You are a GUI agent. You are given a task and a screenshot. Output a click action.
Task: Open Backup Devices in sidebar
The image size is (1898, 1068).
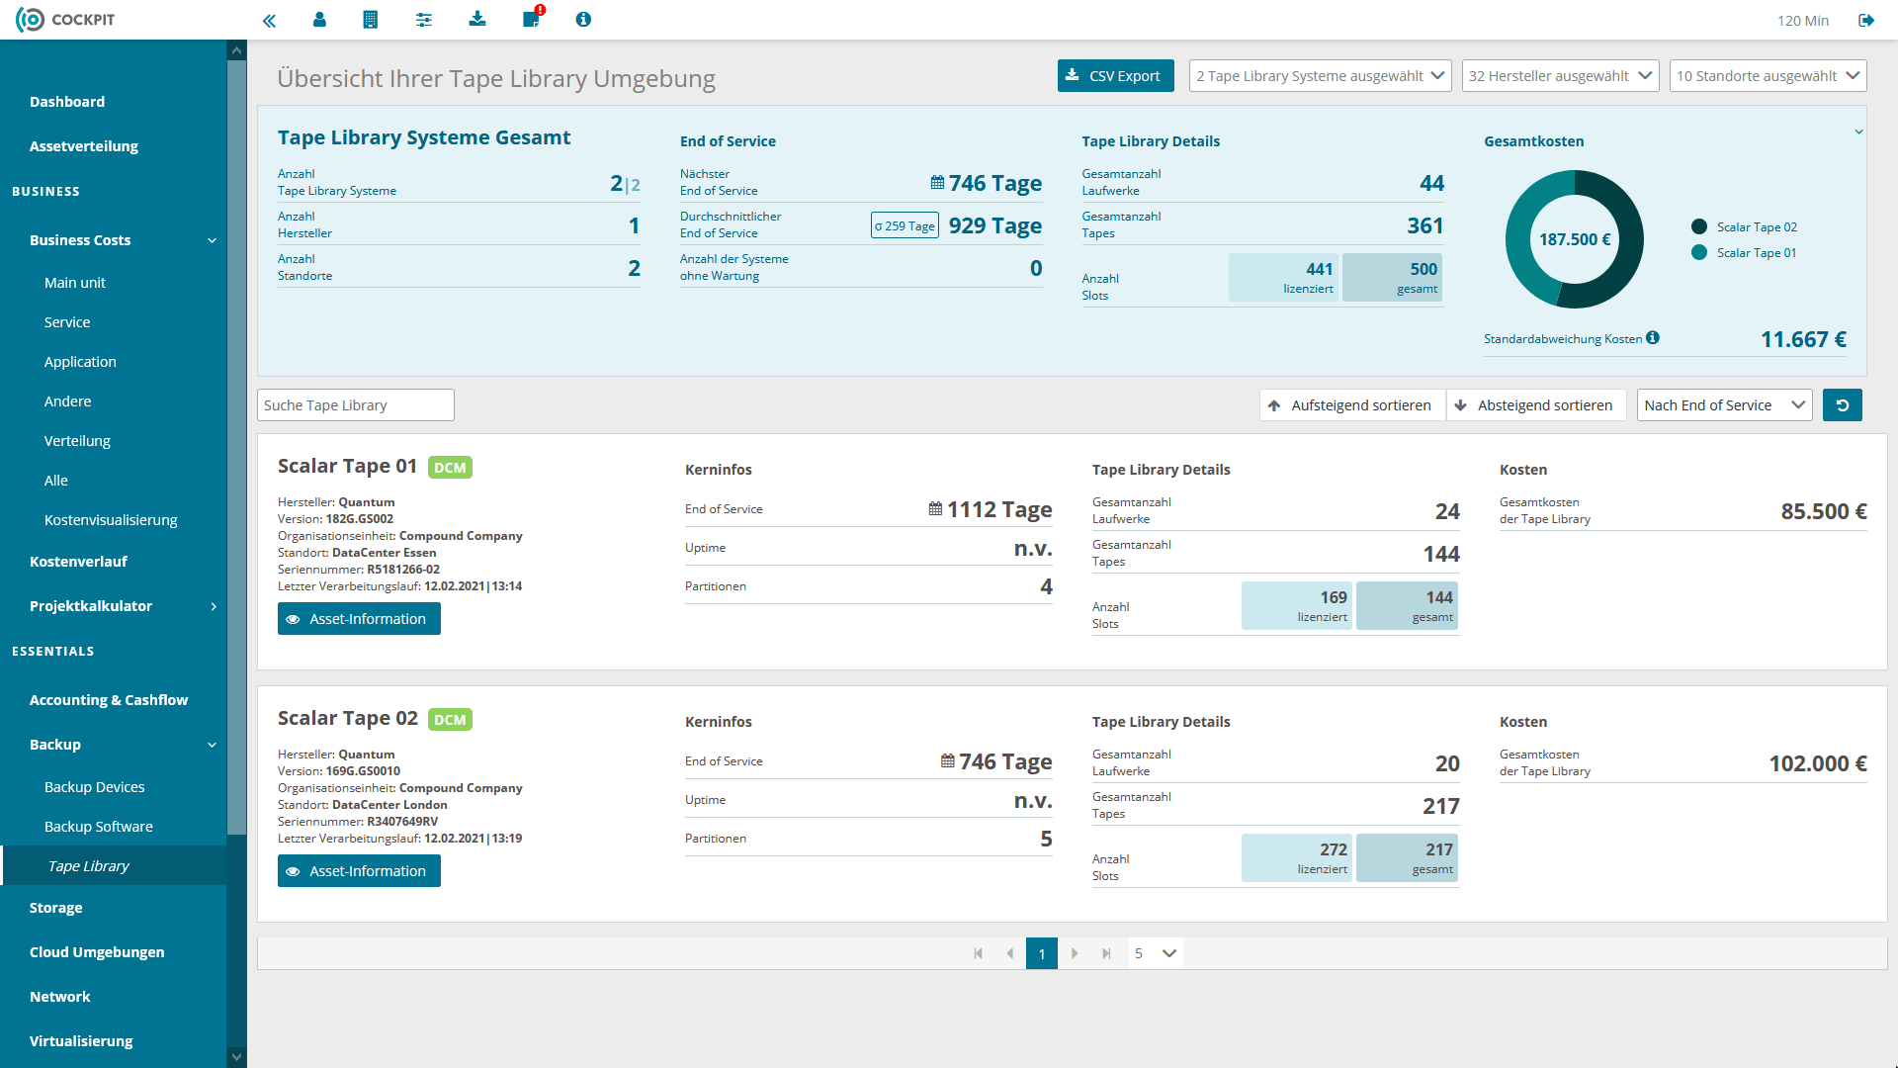pyautogui.click(x=95, y=787)
